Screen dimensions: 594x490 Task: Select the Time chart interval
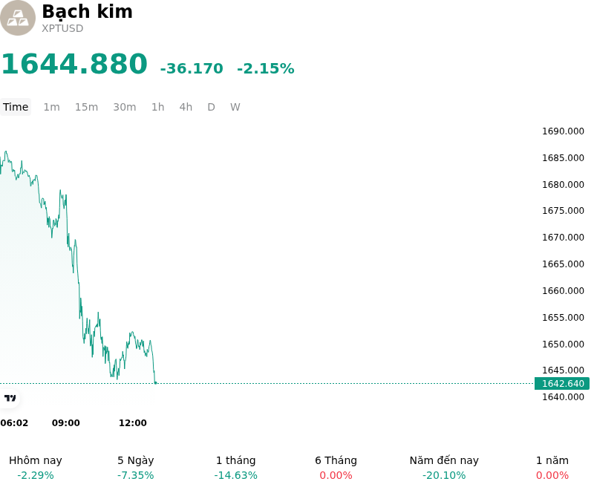[x=16, y=107]
